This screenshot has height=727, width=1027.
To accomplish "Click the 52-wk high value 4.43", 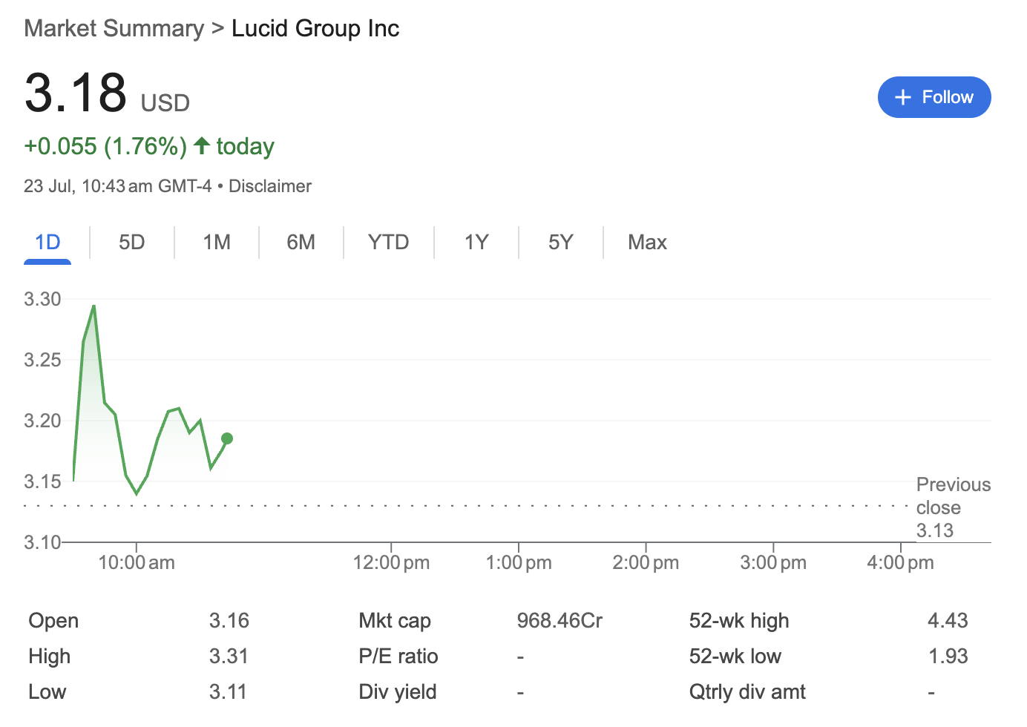I will 948,621.
